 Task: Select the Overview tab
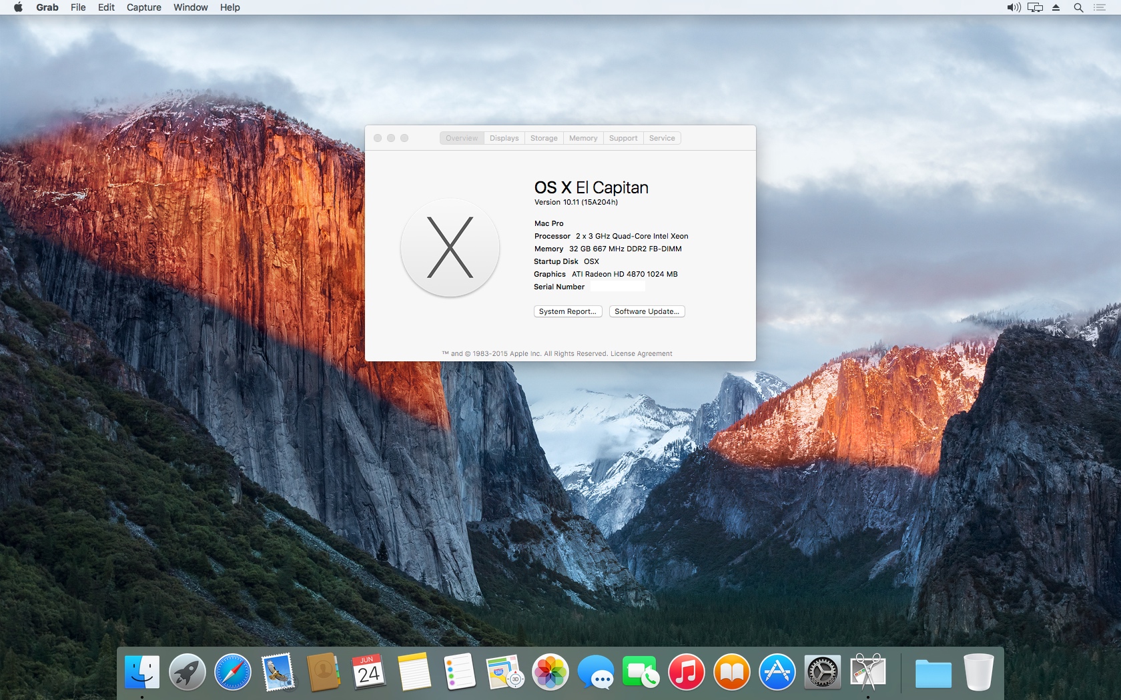click(462, 138)
